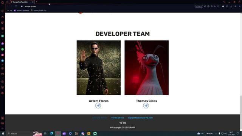242x136 pixels.
Task: Open the workspaces icon beside the tab
Action: pyautogui.click(x=7, y=2)
